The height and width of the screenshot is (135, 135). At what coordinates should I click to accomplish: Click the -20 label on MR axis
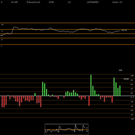coord(132,102)
